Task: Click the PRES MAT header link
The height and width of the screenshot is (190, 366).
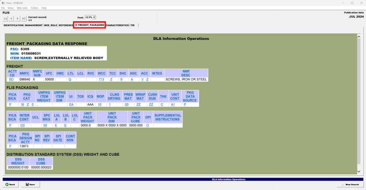Action: coord(128,96)
